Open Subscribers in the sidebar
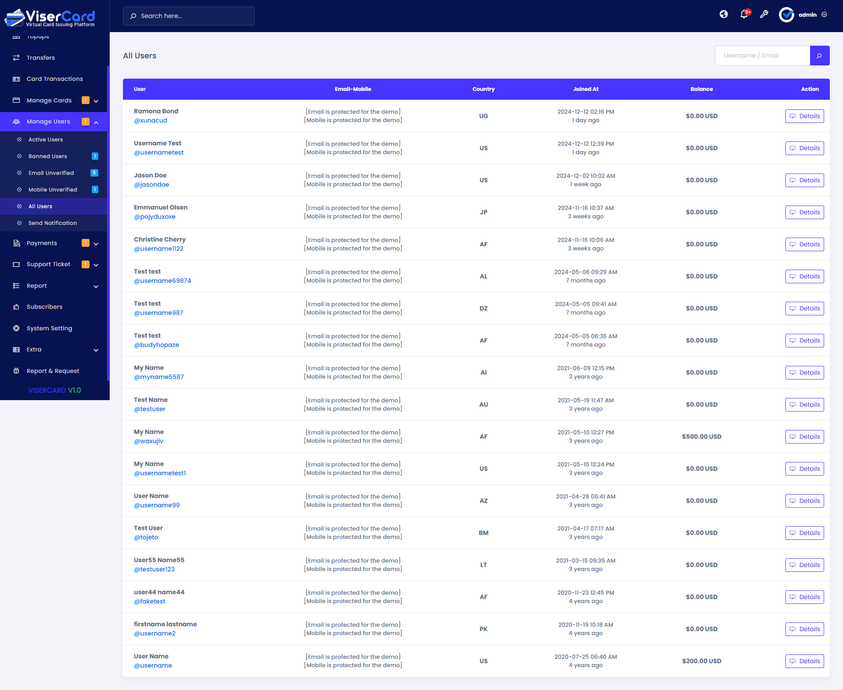Image resolution: width=843 pixels, height=690 pixels. (44, 307)
